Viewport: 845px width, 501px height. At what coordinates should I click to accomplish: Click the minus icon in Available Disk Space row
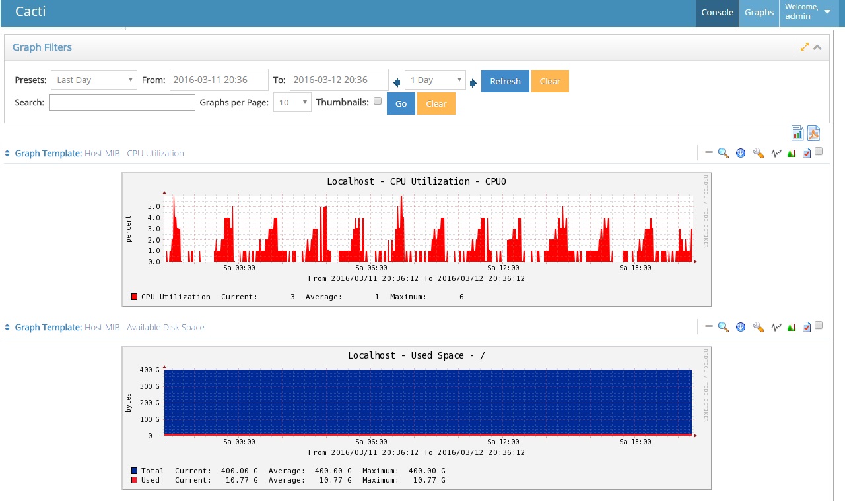coord(709,326)
